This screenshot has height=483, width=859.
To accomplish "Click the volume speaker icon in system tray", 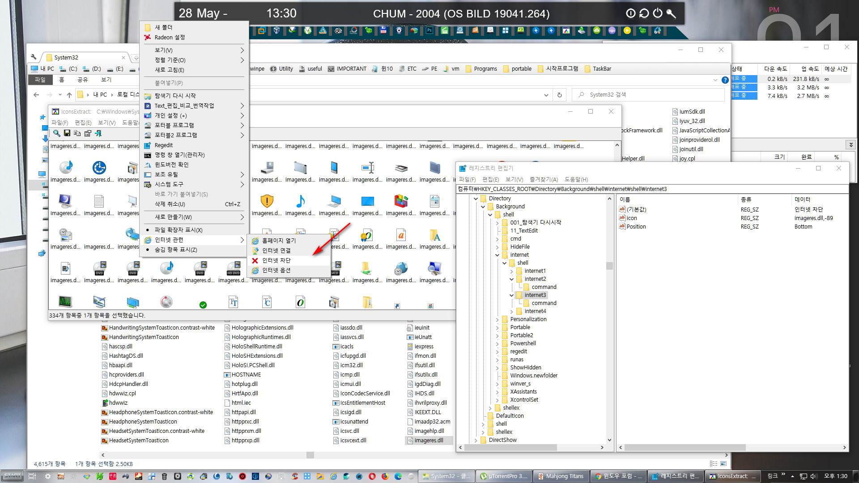I will (x=814, y=476).
